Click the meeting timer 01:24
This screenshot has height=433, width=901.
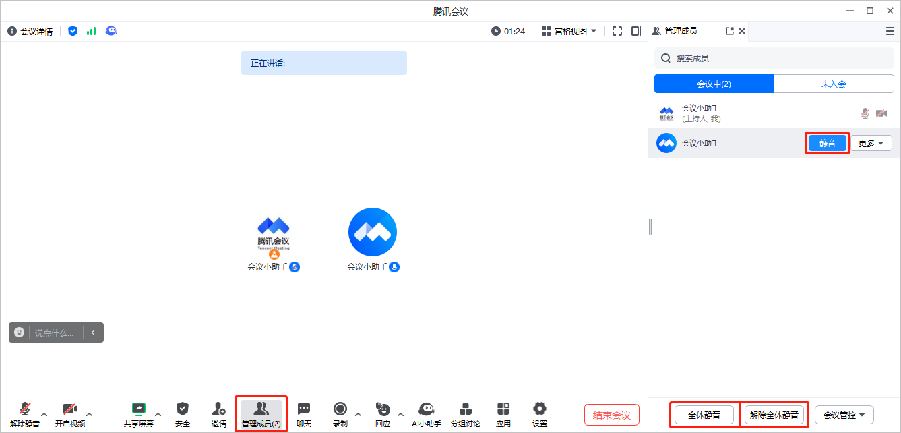(508, 31)
